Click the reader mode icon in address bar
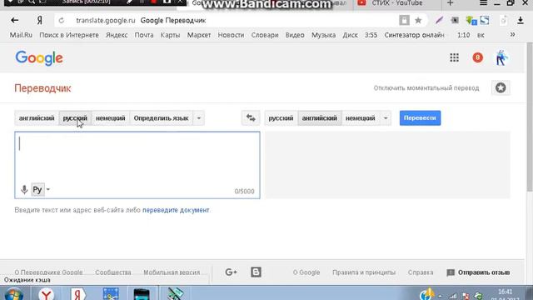This screenshot has height=300, width=533. click(404, 20)
